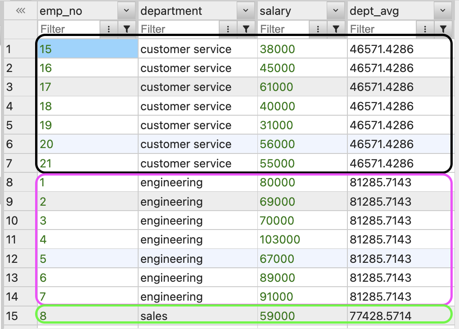Select salary cell 70000
The width and height of the screenshot is (459, 329).
click(302, 221)
